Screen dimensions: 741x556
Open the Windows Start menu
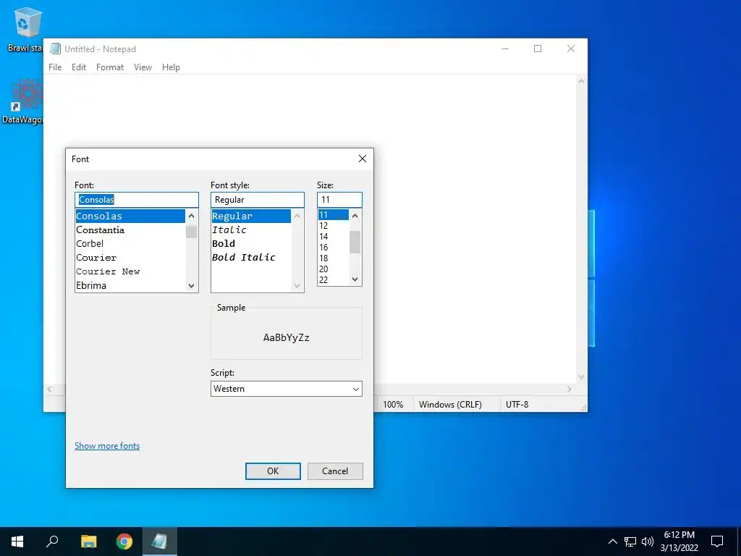coord(17,542)
